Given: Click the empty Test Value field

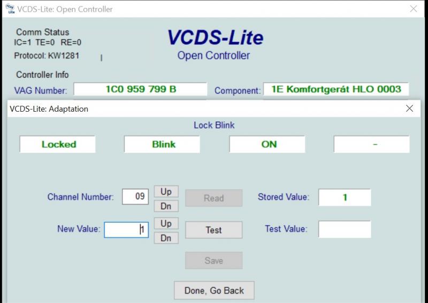Looking at the screenshot, I should click(345, 229).
